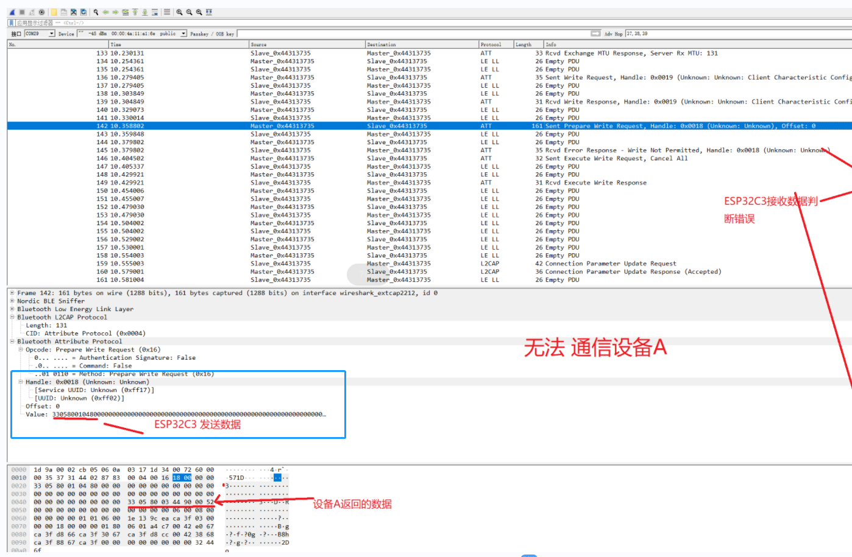Select the Offset: 0 line

click(x=43, y=406)
